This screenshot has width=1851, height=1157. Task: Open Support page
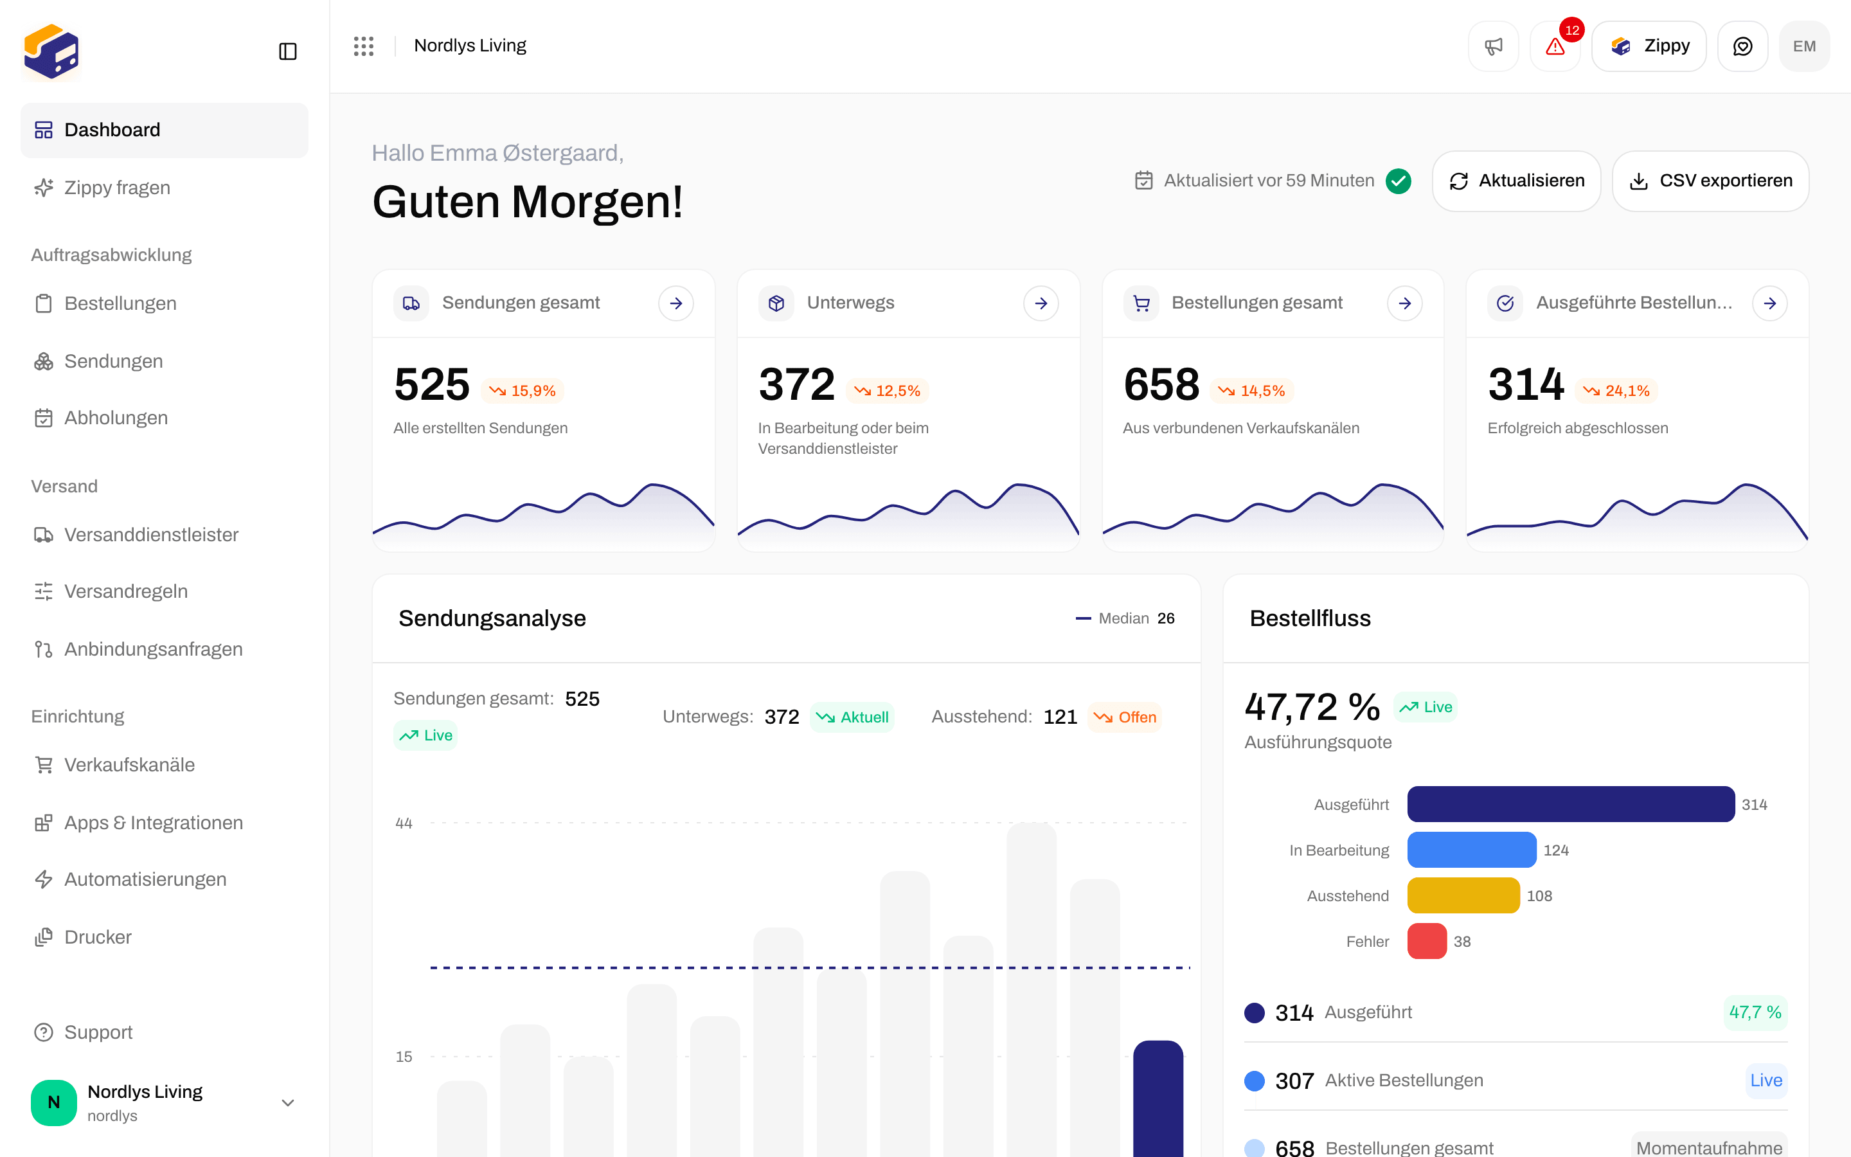[165, 1032]
